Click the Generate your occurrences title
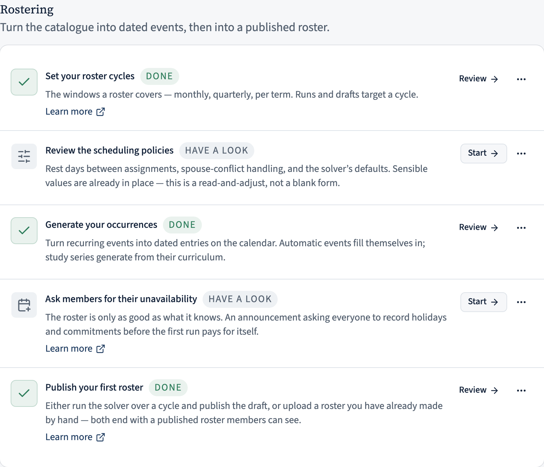The image size is (544, 467). pos(101,225)
